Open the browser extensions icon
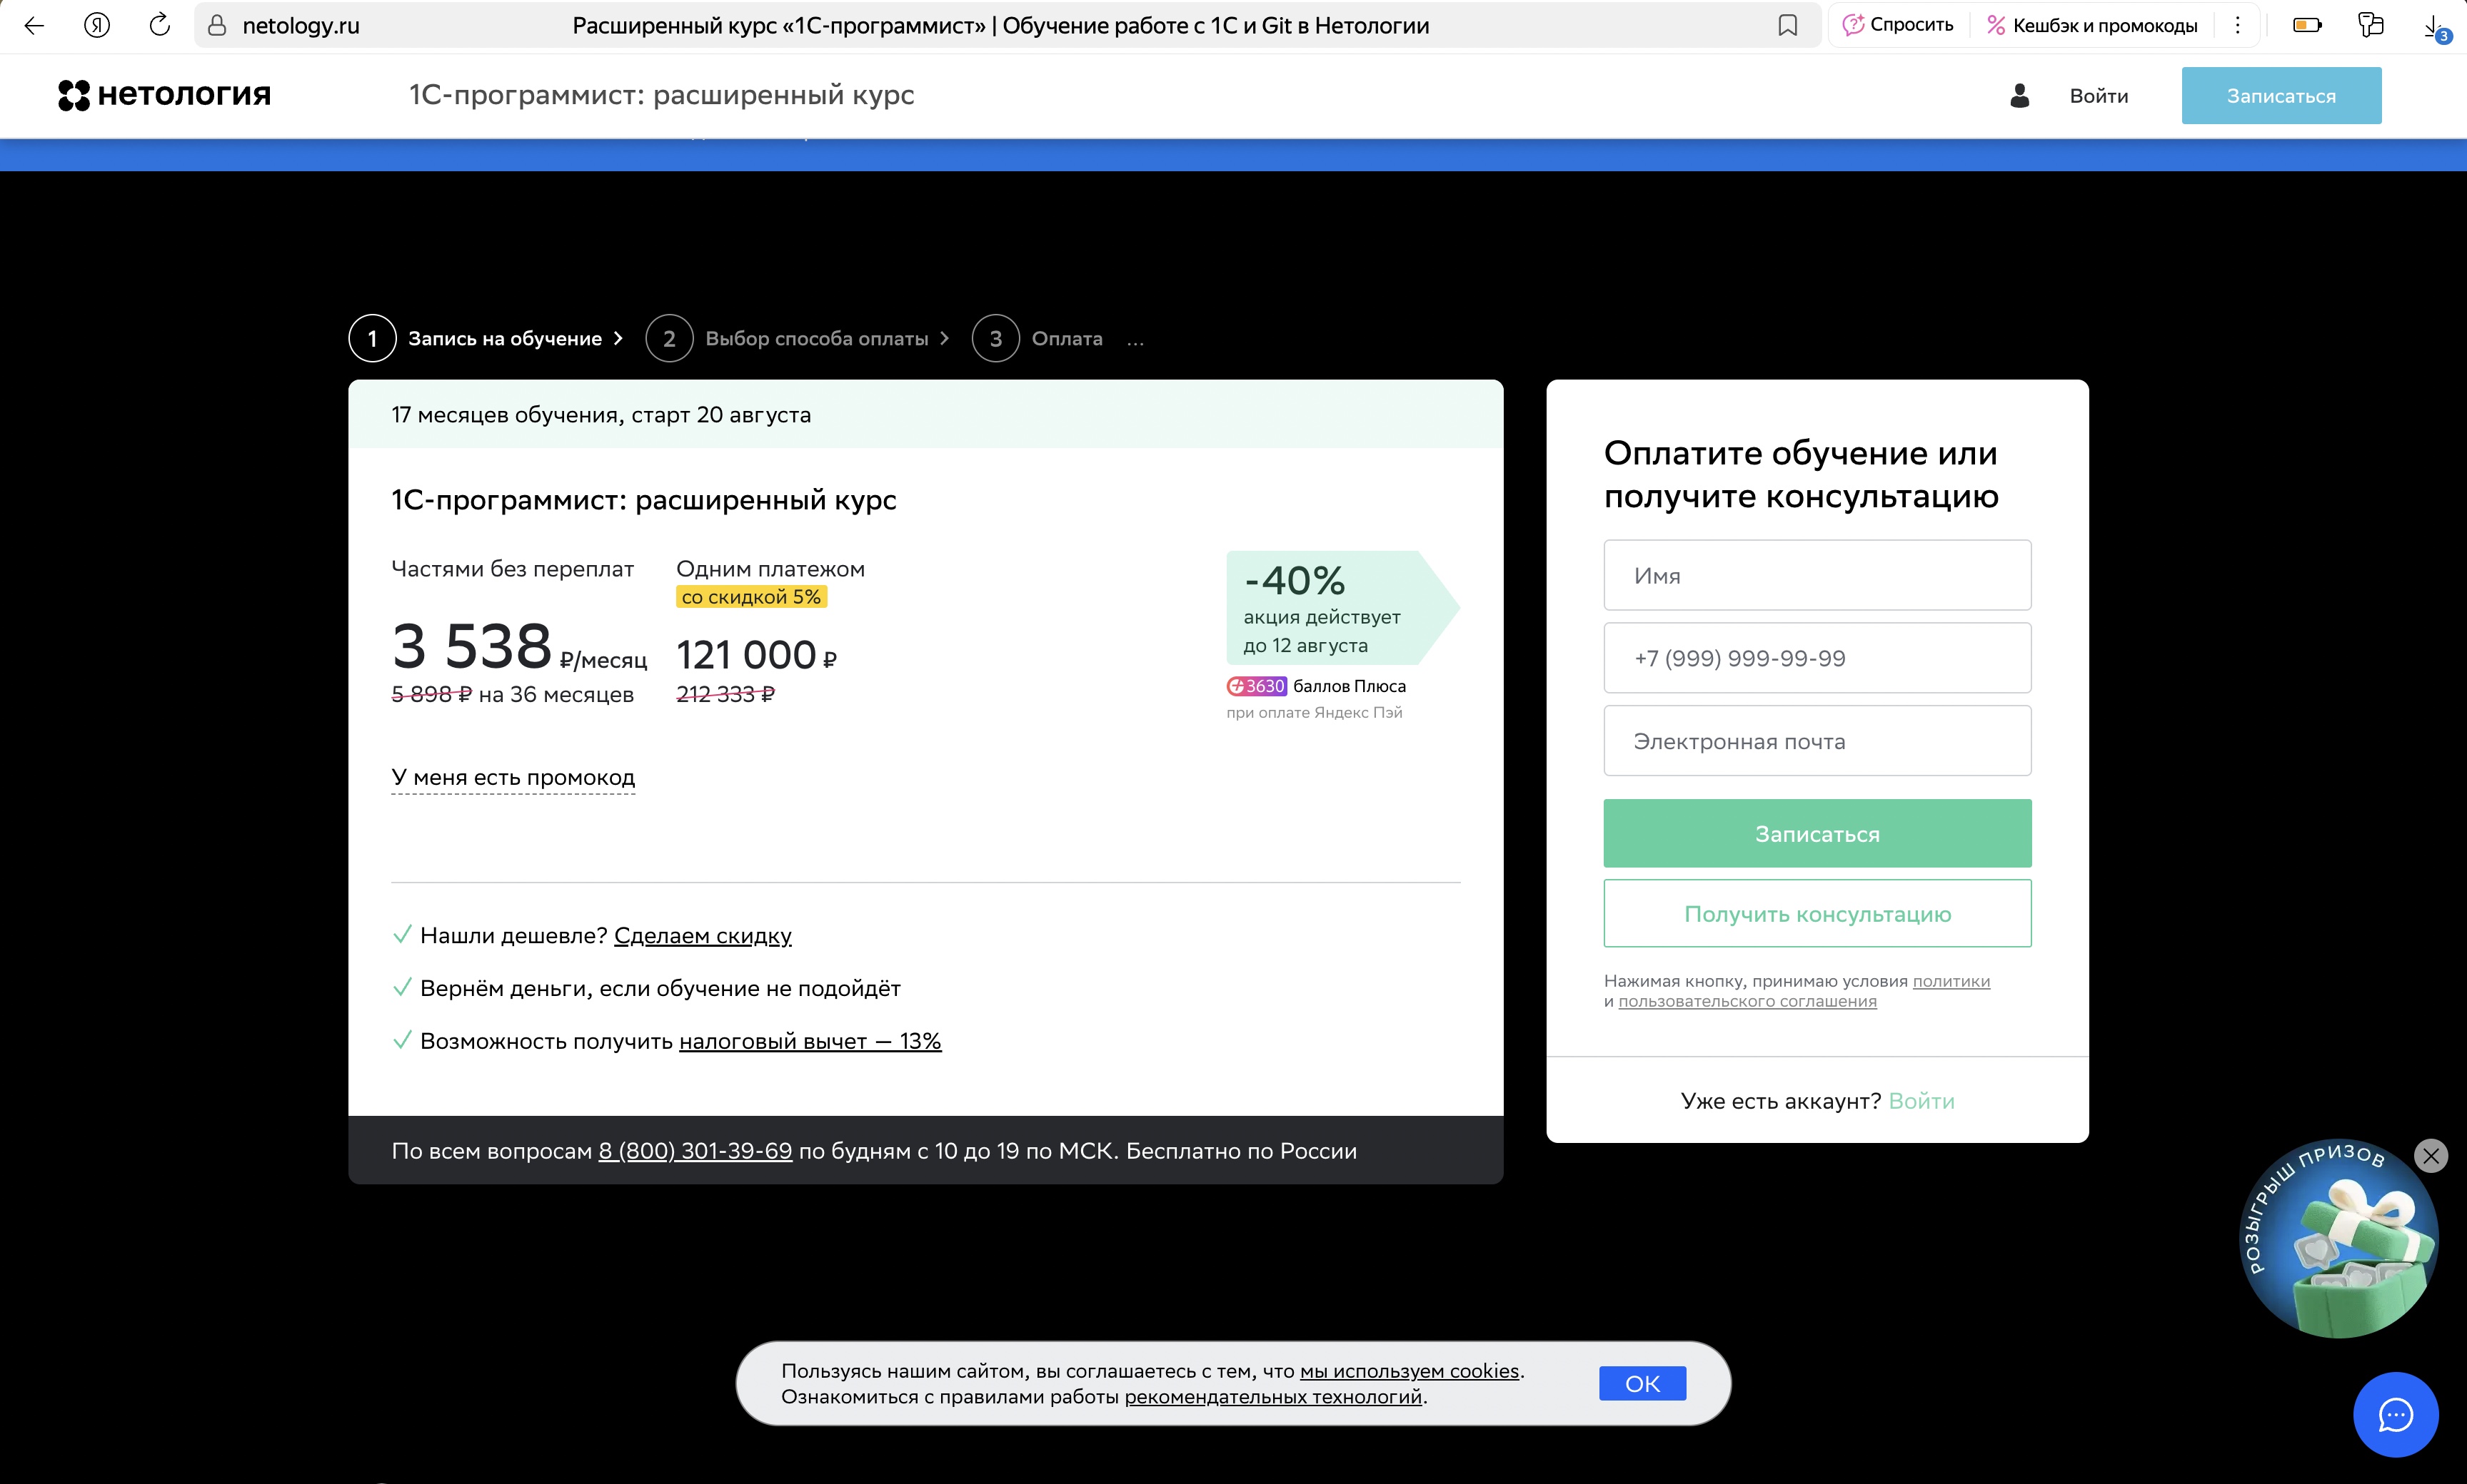2467x1484 pixels. pyautogui.click(x=2371, y=26)
